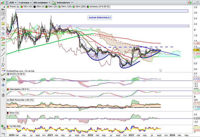
Task: Click the trash can delete icon
Action: tap(3, 95)
